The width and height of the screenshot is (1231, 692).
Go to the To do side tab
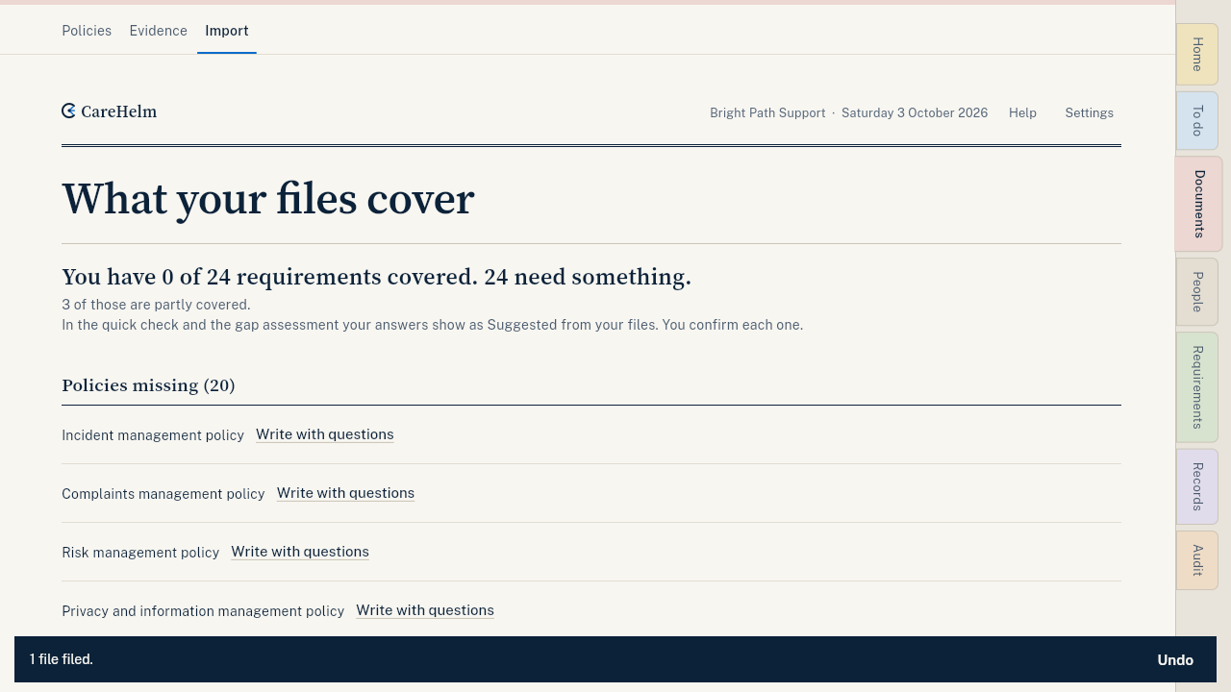(x=1197, y=121)
